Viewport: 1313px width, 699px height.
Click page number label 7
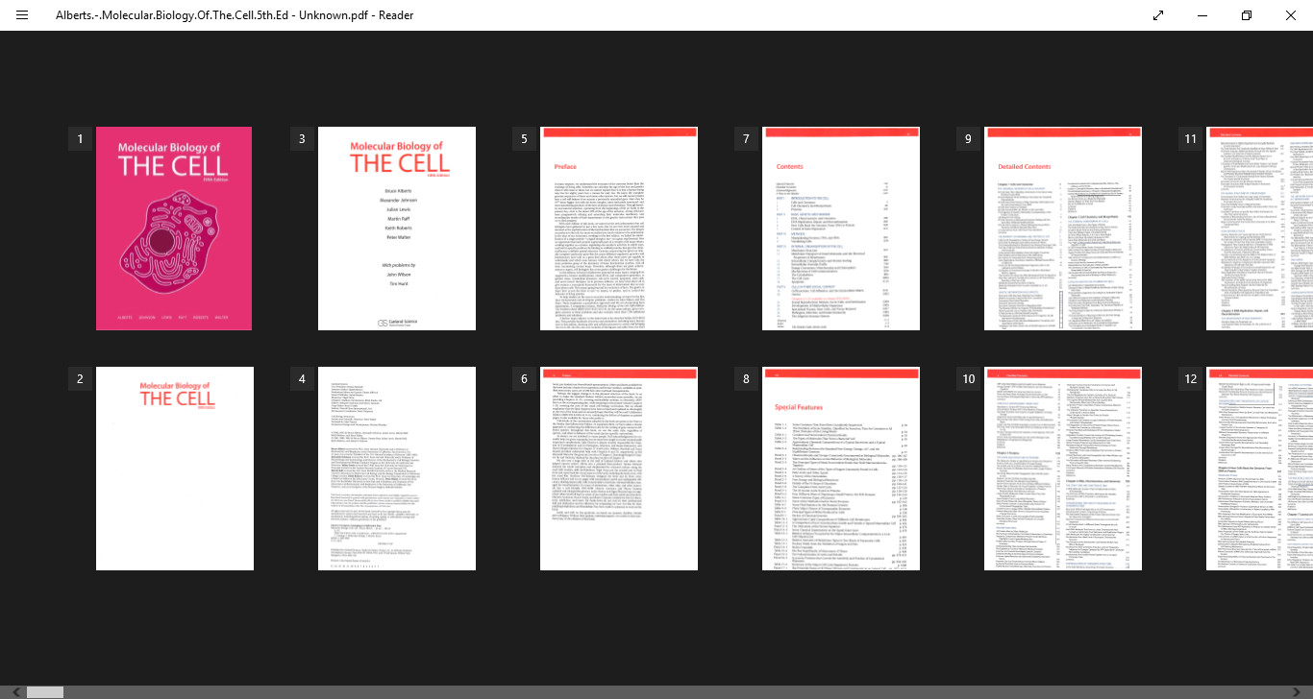(746, 139)
